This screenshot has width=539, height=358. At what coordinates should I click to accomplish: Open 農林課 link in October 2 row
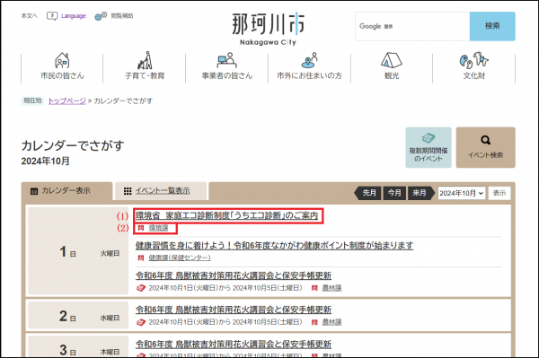click(331, 322)
